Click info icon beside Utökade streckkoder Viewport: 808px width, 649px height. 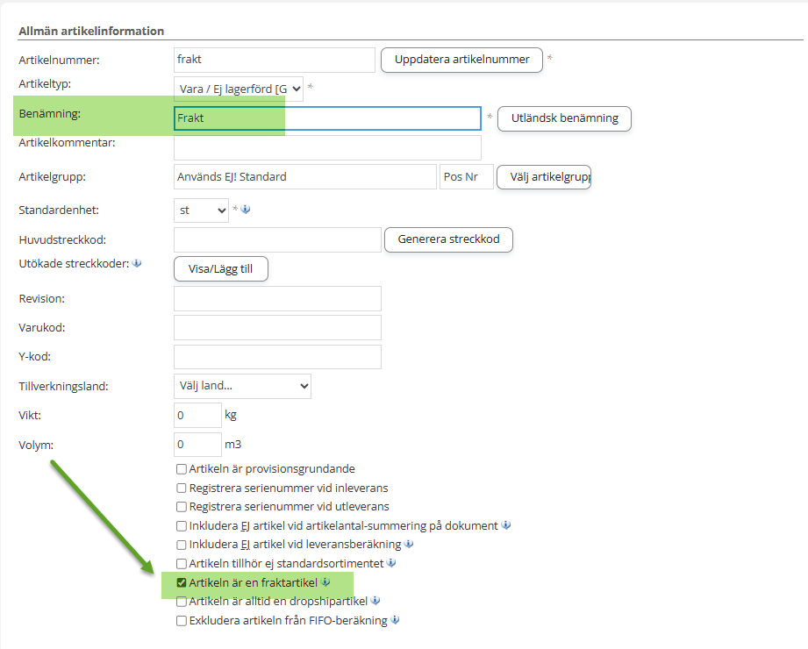(137, 263)
